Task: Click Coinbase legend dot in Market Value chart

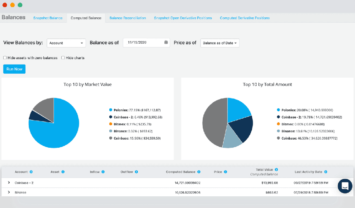Action: 111,138
